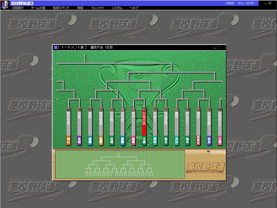277x208 pixels.
Task: Open the 監督コマンド menu
Action: (x=61, y=8)
